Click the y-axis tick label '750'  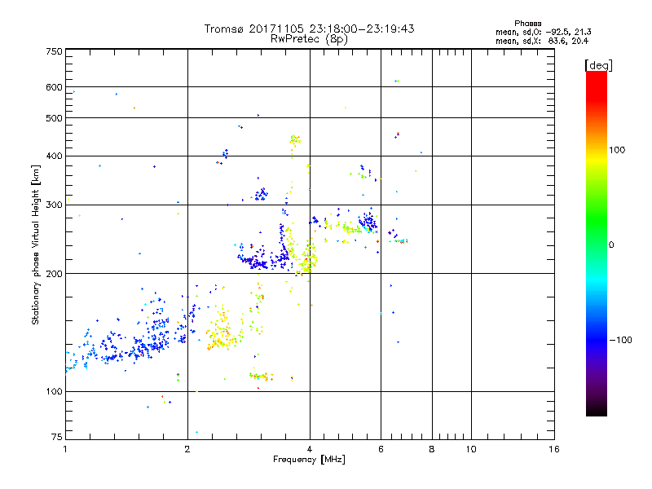[54, 51]
